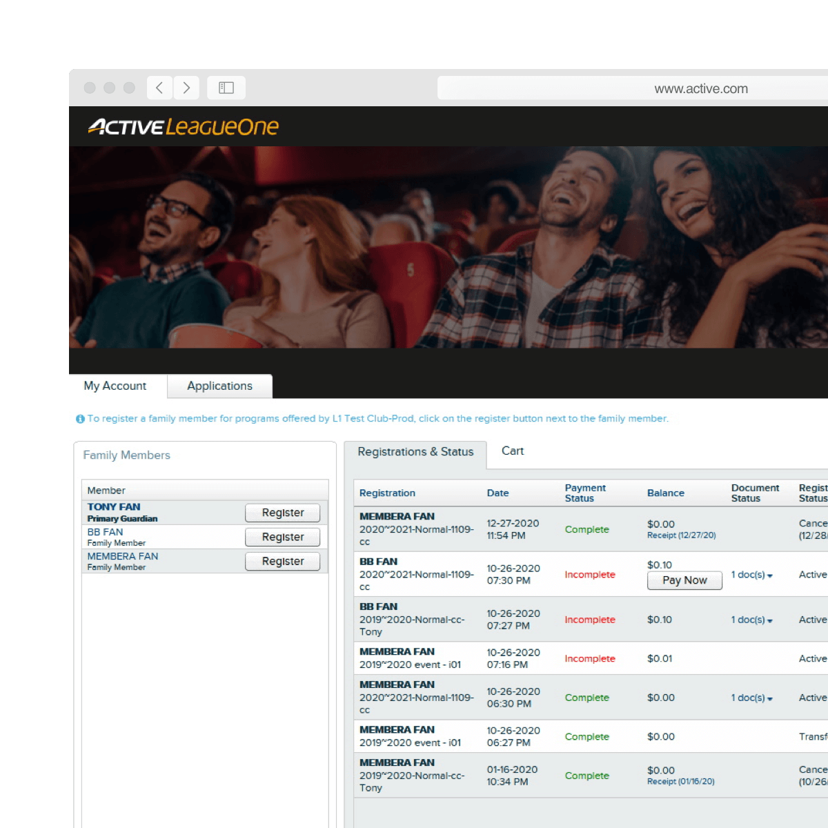828x828 pixels.
Task: Click Register next to BB FAN
Action: (282, 537)
